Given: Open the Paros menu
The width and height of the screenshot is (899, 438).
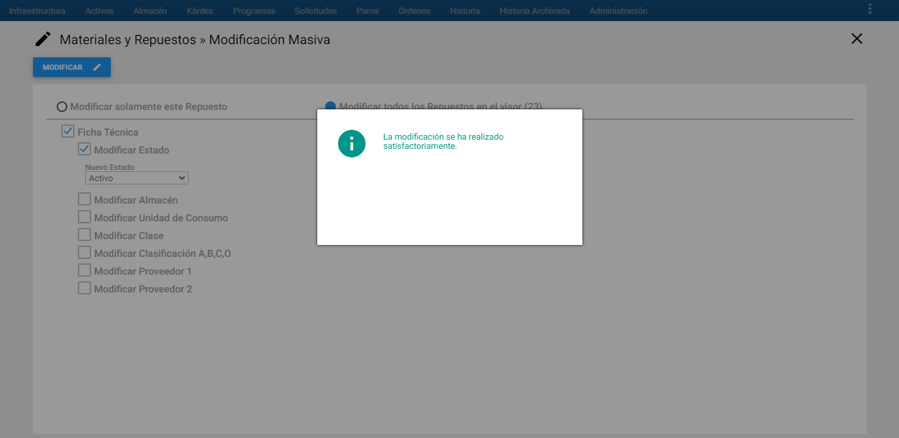Looking at the screenshot, I should [x=367, y=11].
